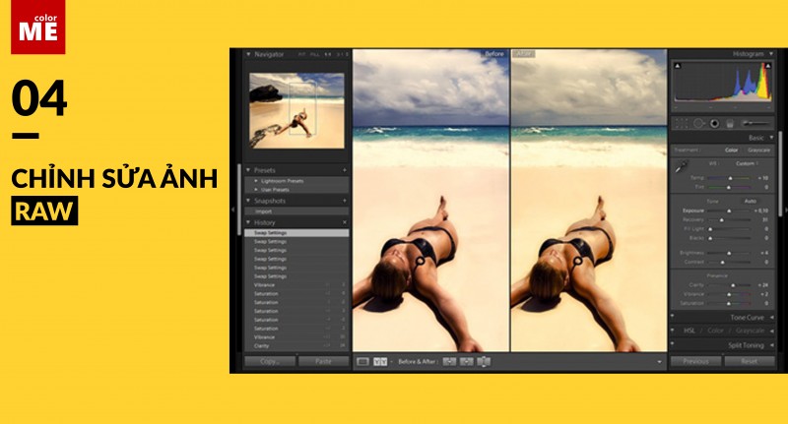This screenshot has width=788, height=424.
Task: Toggle shadow clipping indicator in Histogram
Action: coord(677,66)
